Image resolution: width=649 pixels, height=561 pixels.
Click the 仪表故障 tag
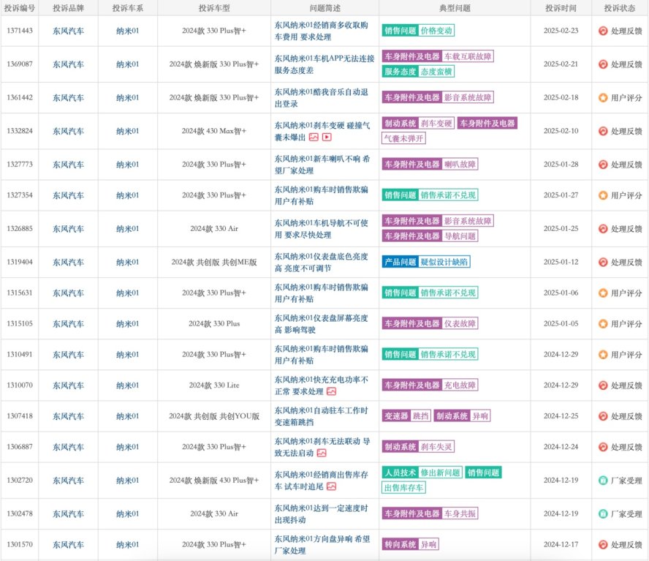[x=460, y=323]
